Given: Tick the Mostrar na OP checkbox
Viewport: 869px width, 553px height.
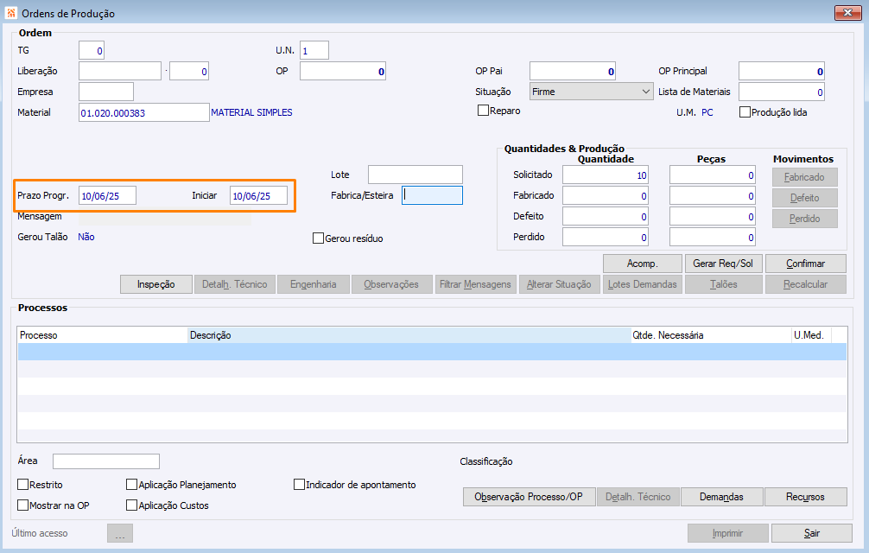Looking at the screenshot, I should click(22, 505).
